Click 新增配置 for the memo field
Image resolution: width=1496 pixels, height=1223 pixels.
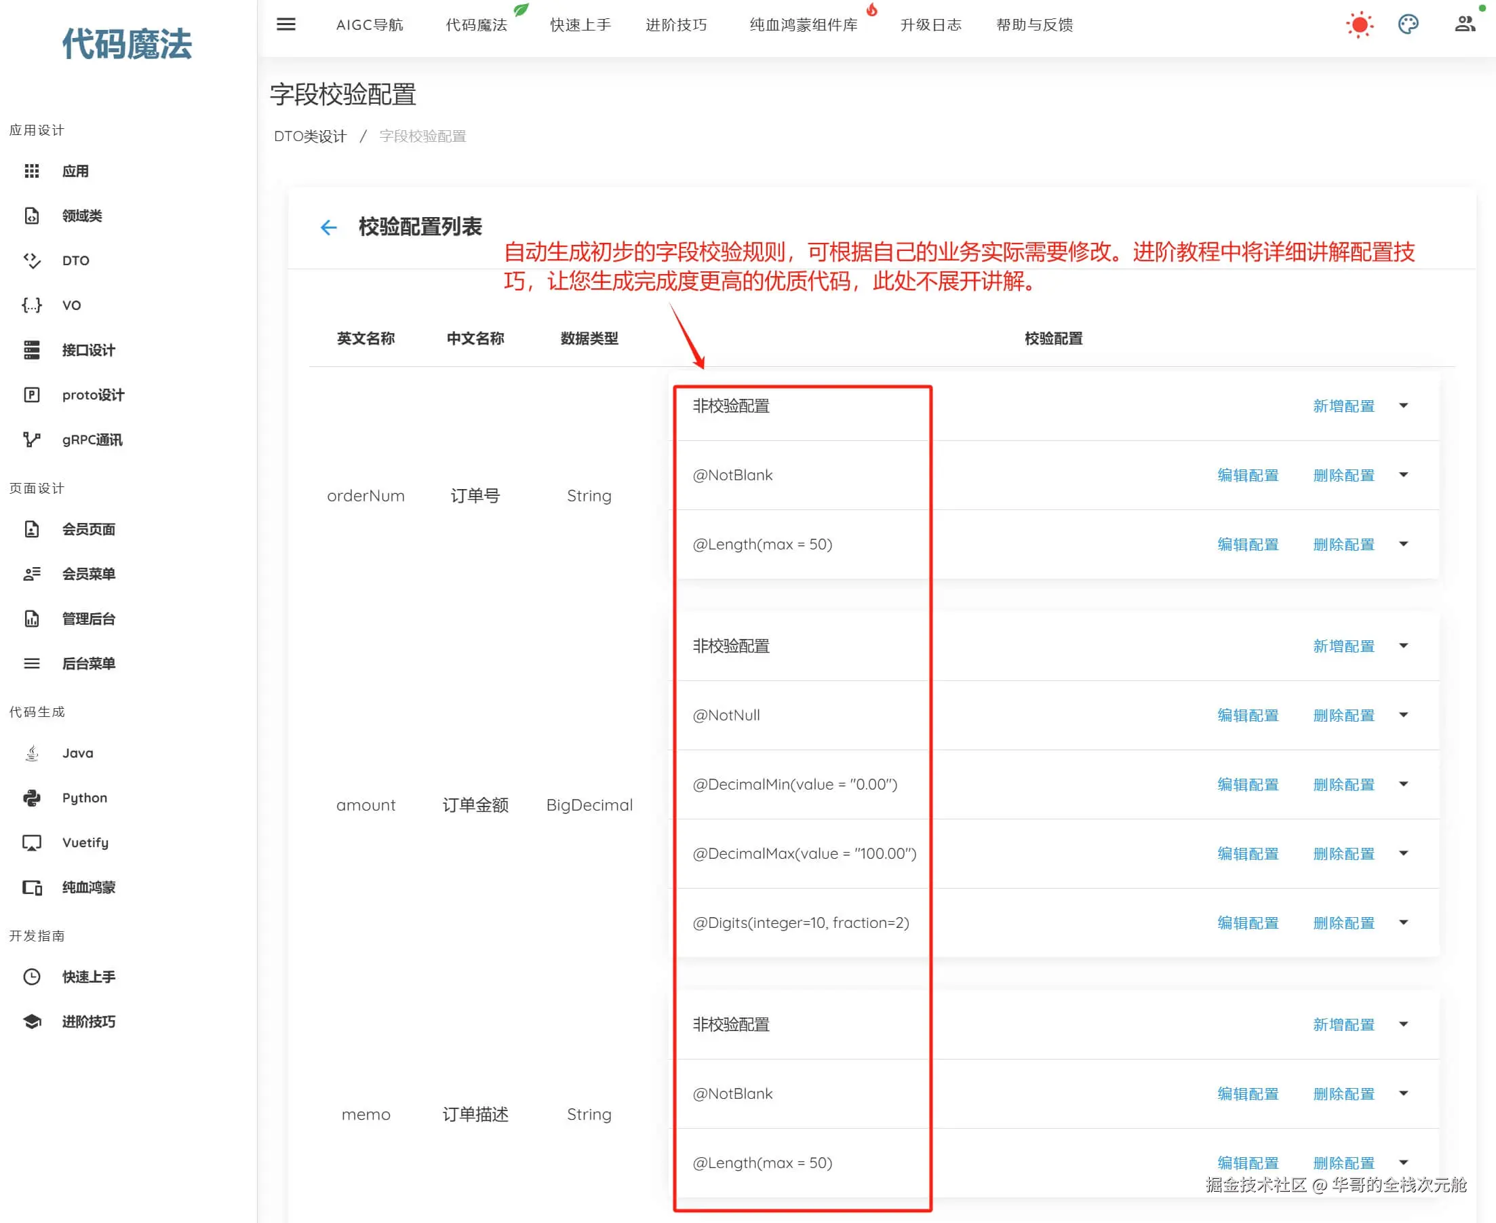[1343, 1024]
